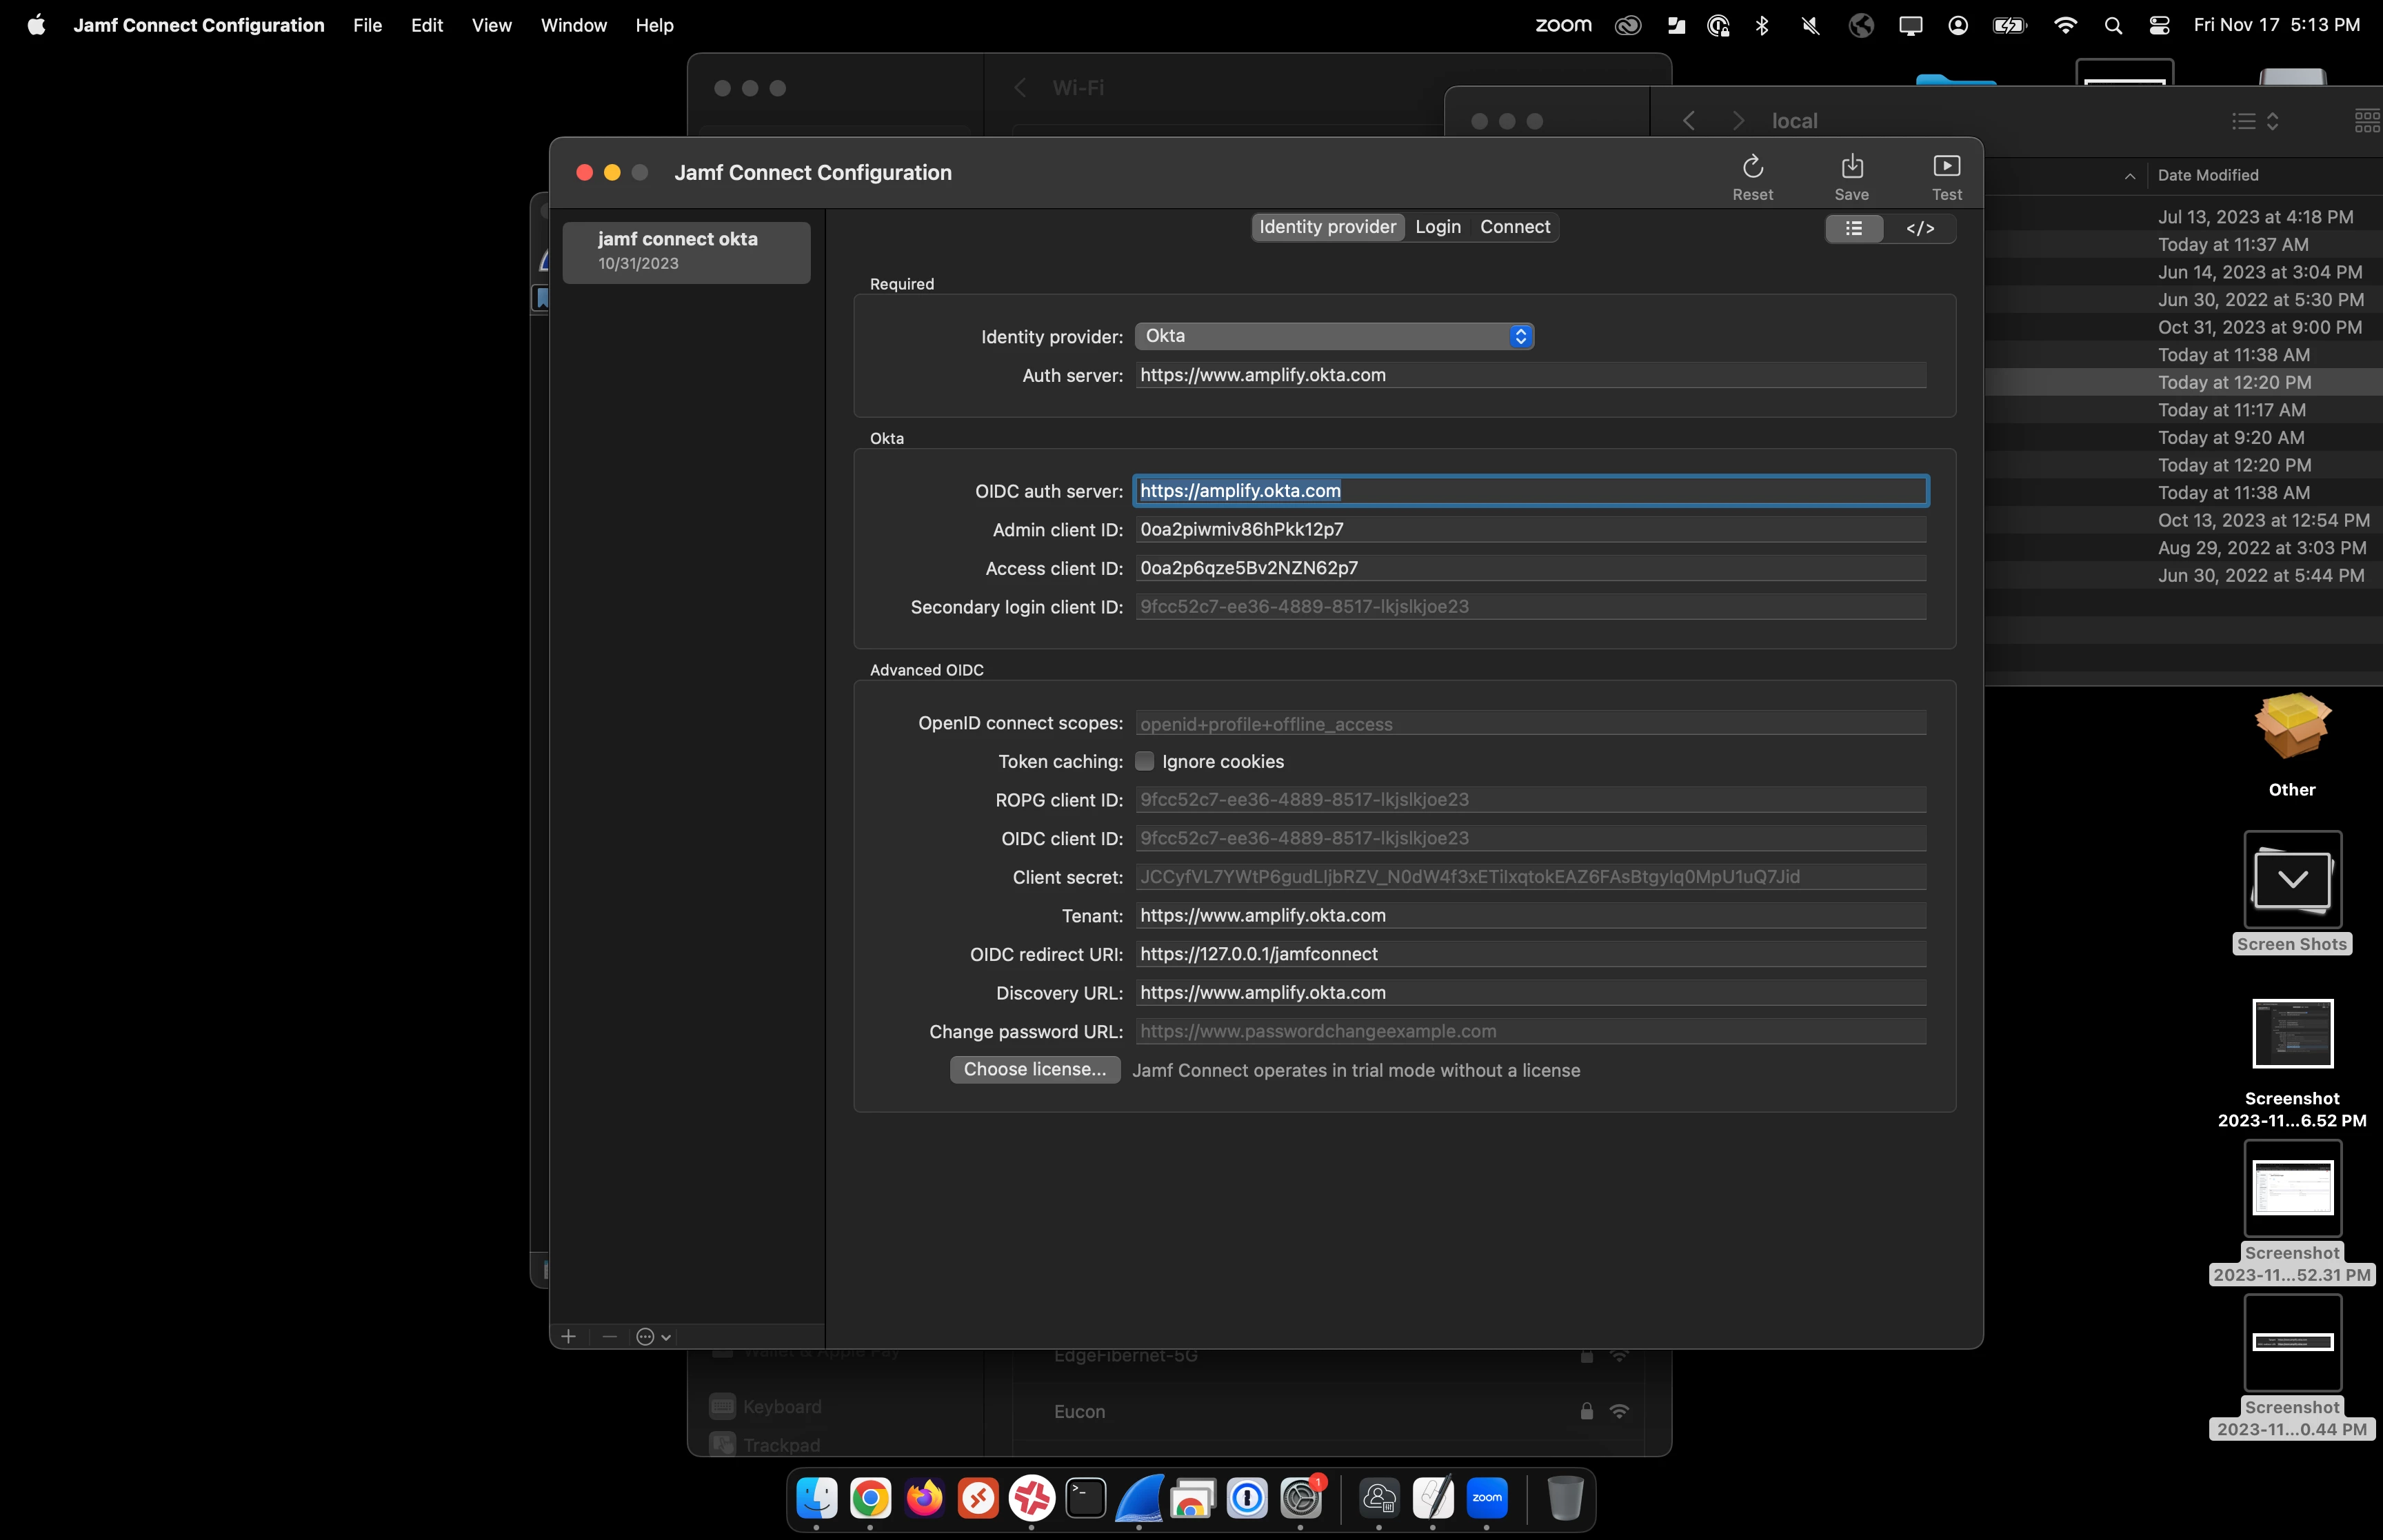This screenshot has width=2383, height=1540.
Task: Click the Zoom menu bar status icon
Action: tap(1563, 25)
